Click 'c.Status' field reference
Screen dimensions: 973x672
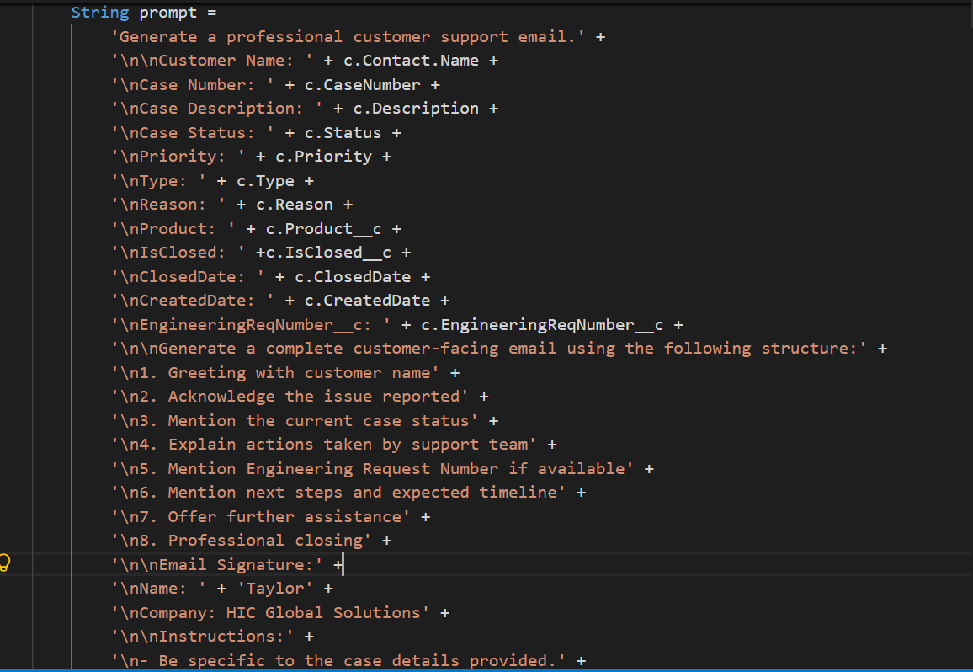click(343, 133)
